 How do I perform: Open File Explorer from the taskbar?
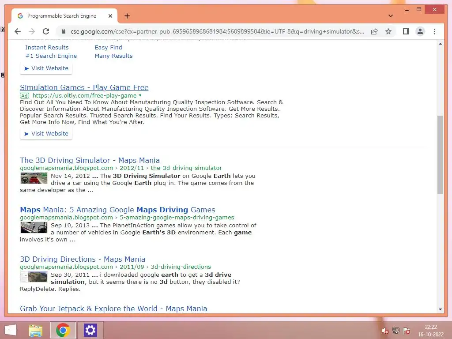click(x=36, y=330)
